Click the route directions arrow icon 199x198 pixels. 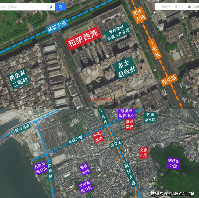(51, 7)
